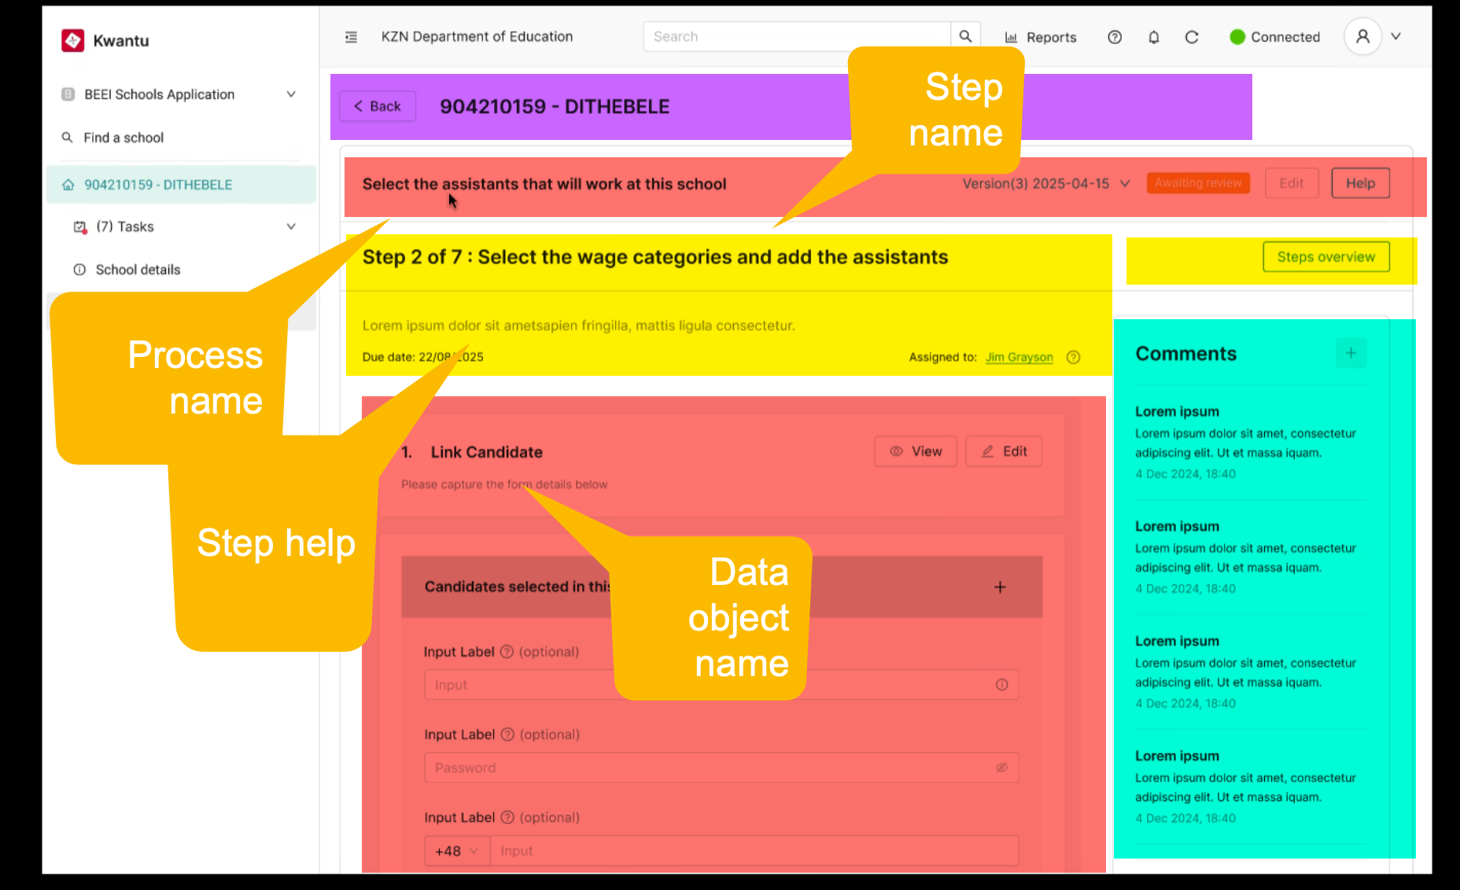Add a comment with the plus icon

(x=1351, y=353)
